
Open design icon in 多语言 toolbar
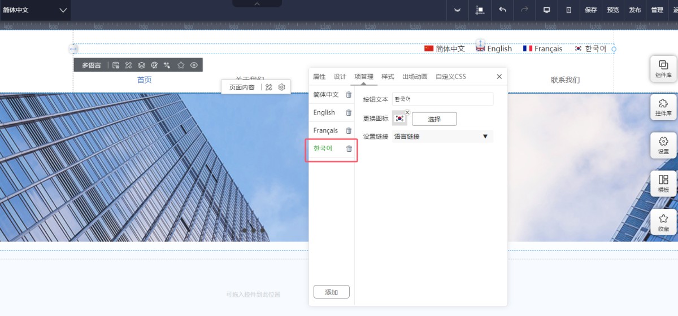tap(129, 65)
